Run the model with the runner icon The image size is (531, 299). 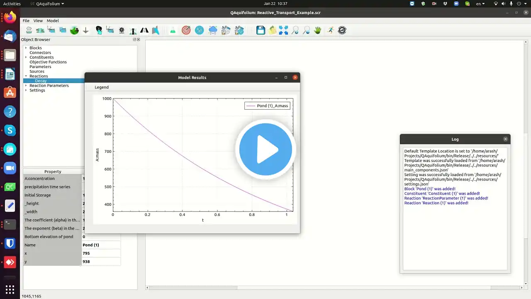pos(330,30)
